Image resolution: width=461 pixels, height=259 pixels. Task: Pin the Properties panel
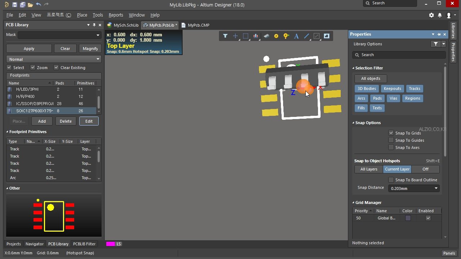[439, 34]
